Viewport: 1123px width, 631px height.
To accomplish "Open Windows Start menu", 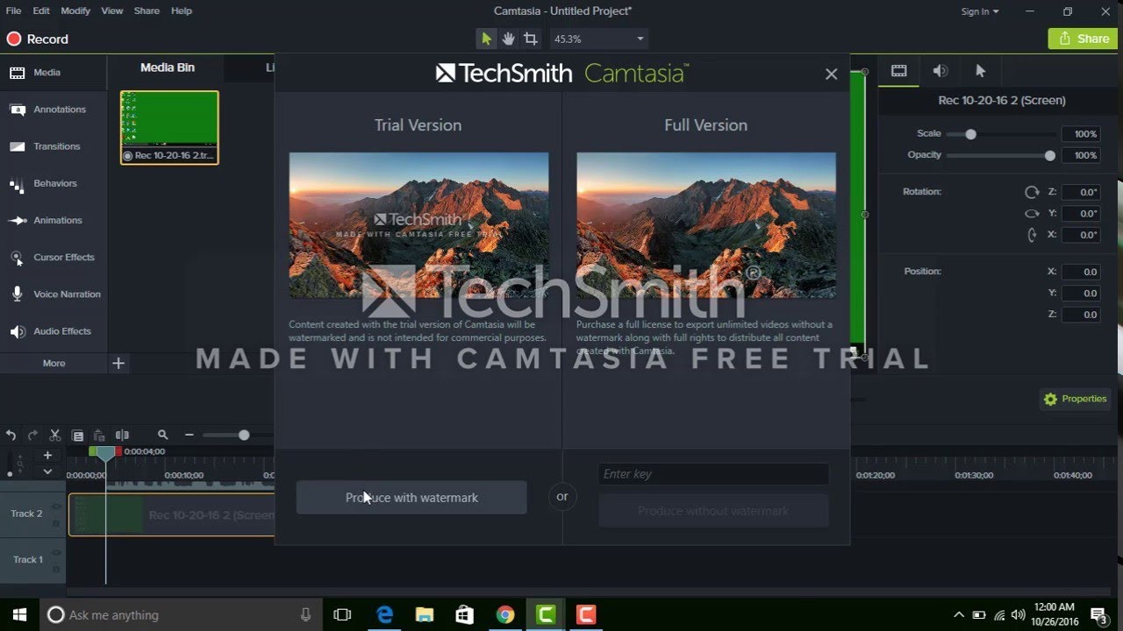I will 19,614.
